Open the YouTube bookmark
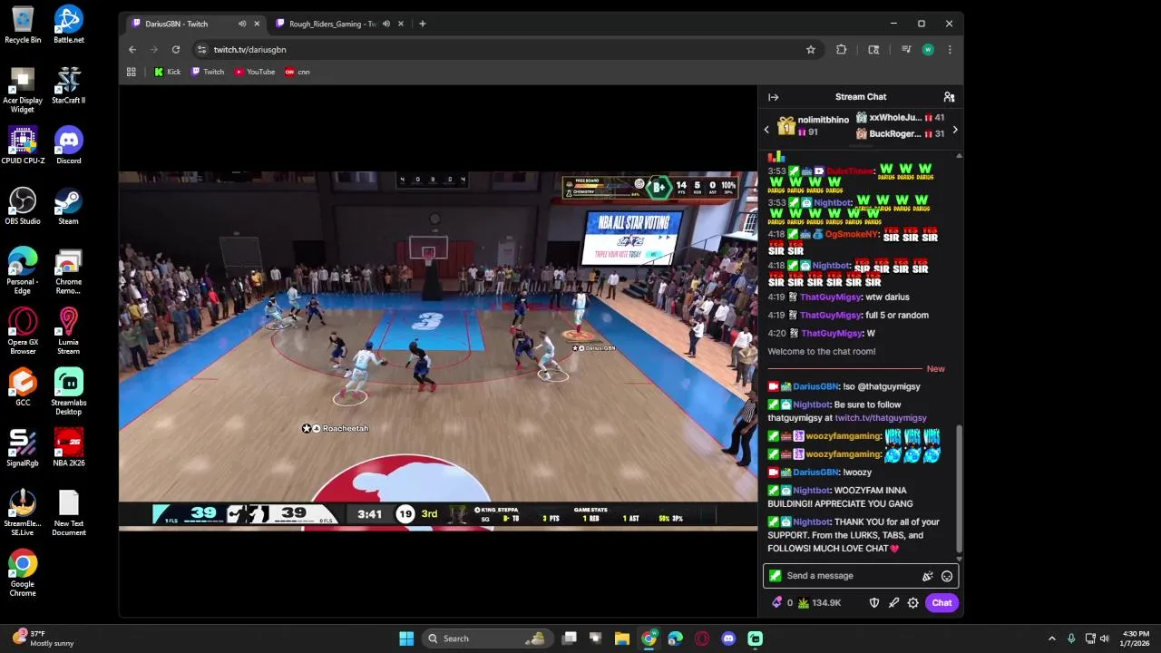 (x=255, y=72)
